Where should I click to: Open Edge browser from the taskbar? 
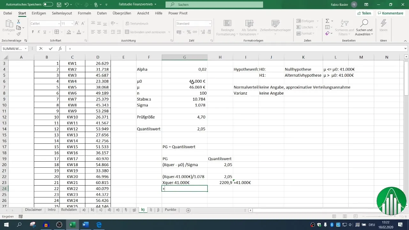[x=99, y=225]
